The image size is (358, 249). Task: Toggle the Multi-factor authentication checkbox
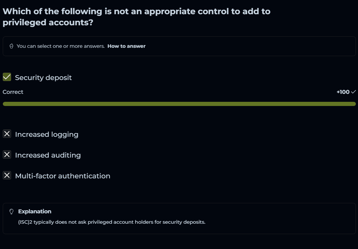(x=7, y=176)
